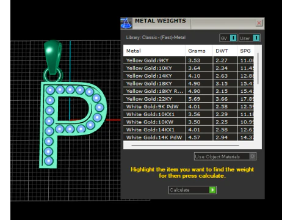Select the green bail on the pendant
This screenshot has width=293, height=220.
[x=52, y=57]
